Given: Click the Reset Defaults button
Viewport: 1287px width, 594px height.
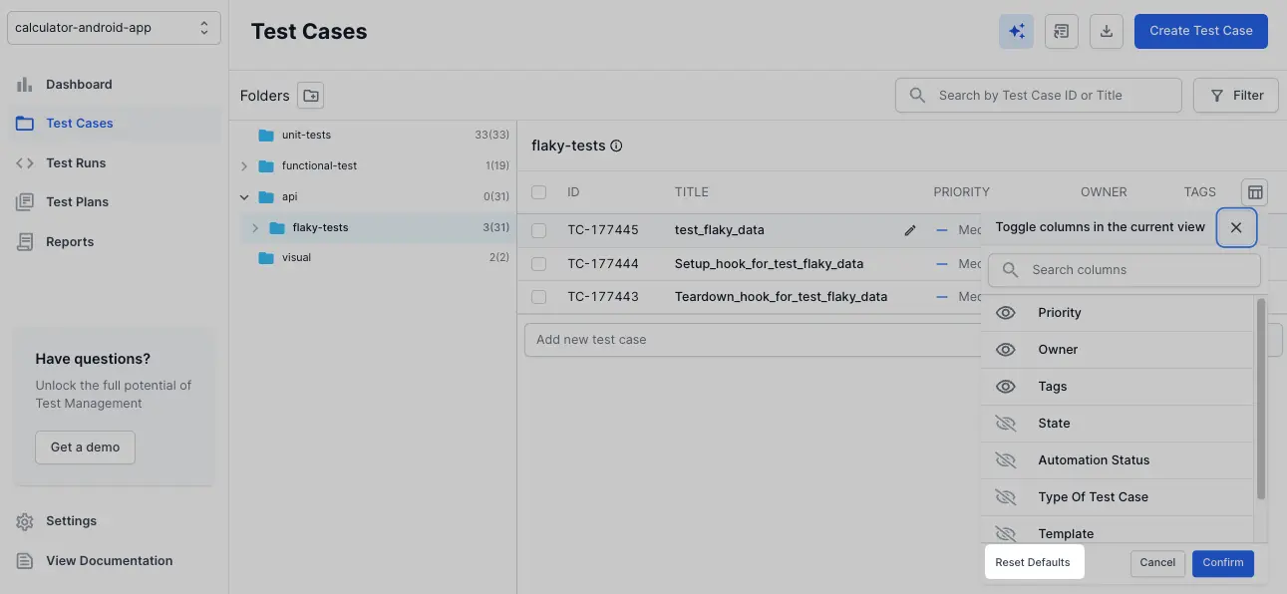Looking at the screenshot, I should (1033, 562).
